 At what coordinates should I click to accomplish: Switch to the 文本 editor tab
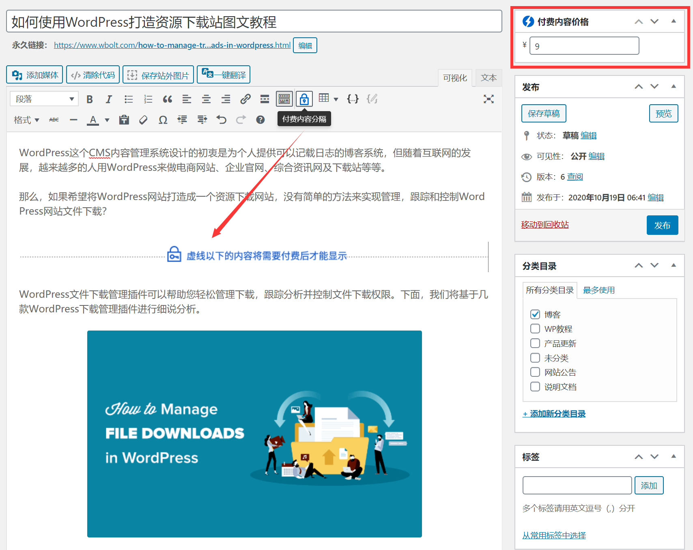489,77
